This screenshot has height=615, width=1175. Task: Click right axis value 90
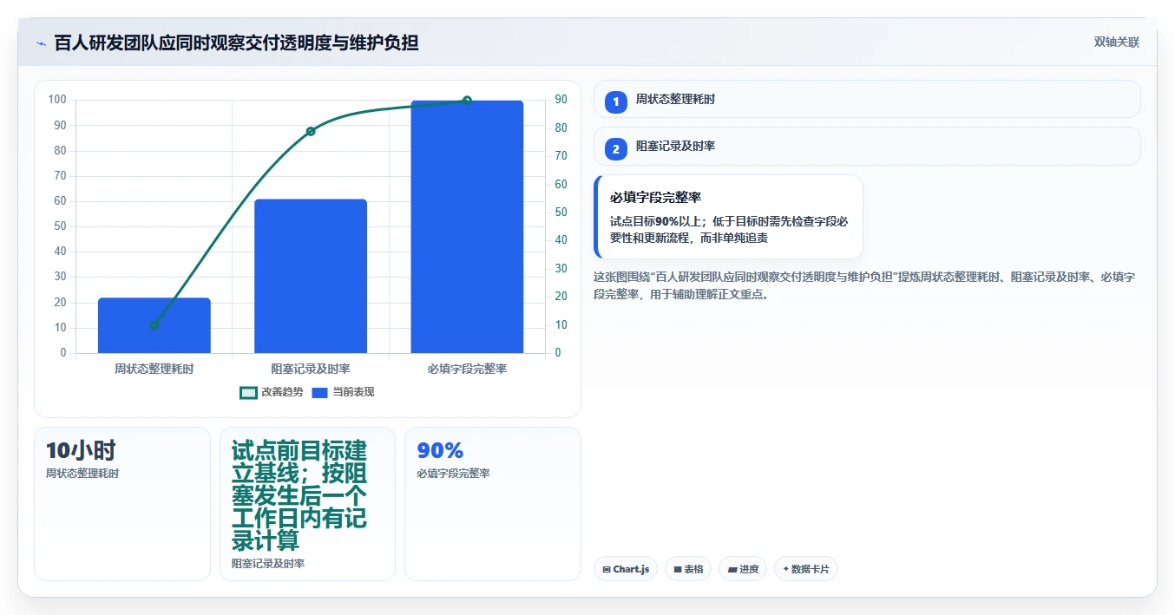pyautogui.click(x=561, y=100)
